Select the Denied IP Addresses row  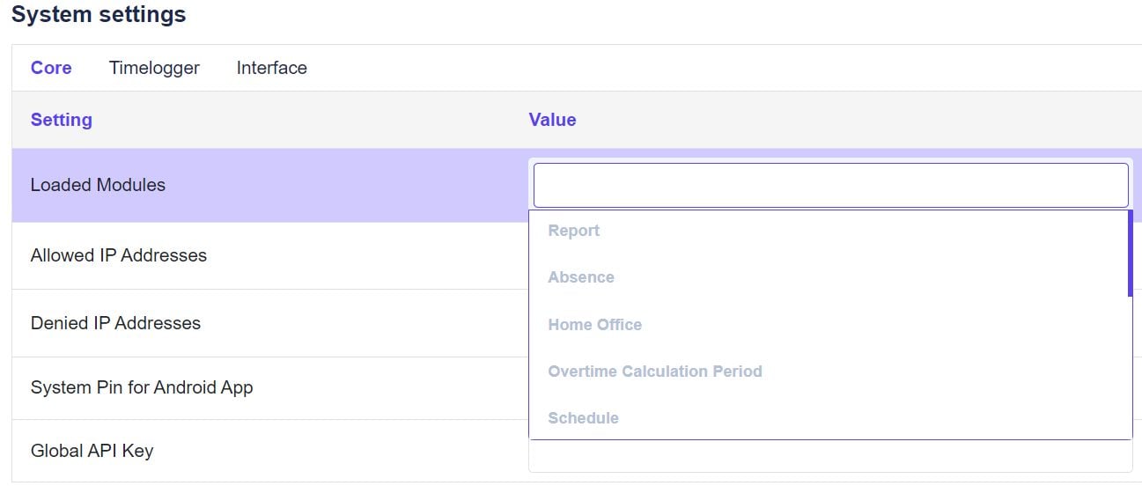tap(115, 323)
